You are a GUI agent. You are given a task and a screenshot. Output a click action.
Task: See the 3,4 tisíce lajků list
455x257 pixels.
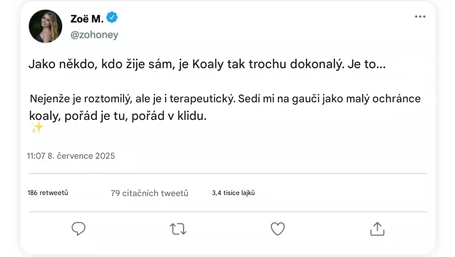[x=233, y=193]
